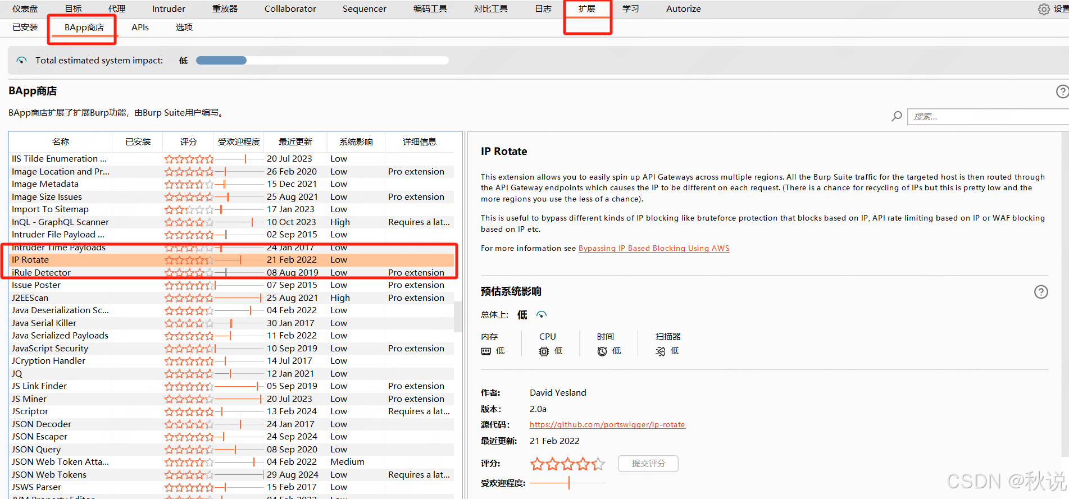
Task: Sort by 已安装 column header
Action: coord(138,142)
